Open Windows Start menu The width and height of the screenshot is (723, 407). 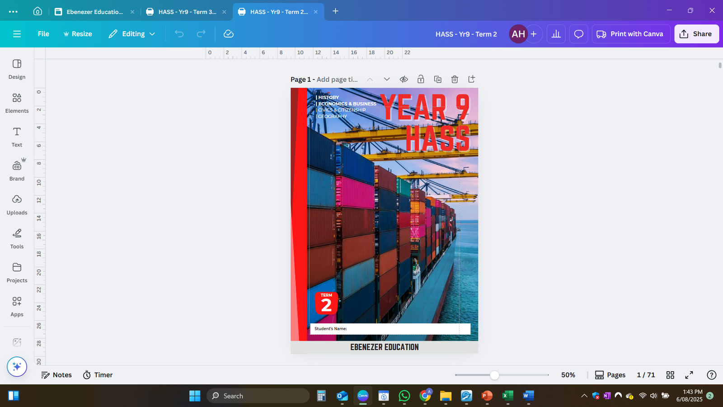[x=195, y=396]
